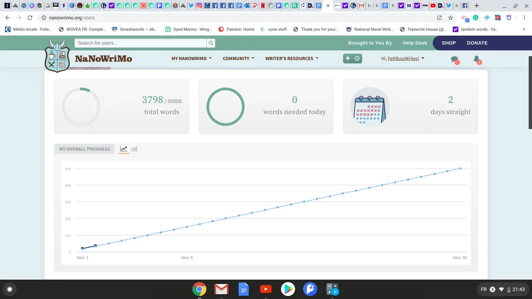The height and width of the screenshot is (299, 532).
Task: Open Dyed Merino bookmark
Action: coord(189,29)
